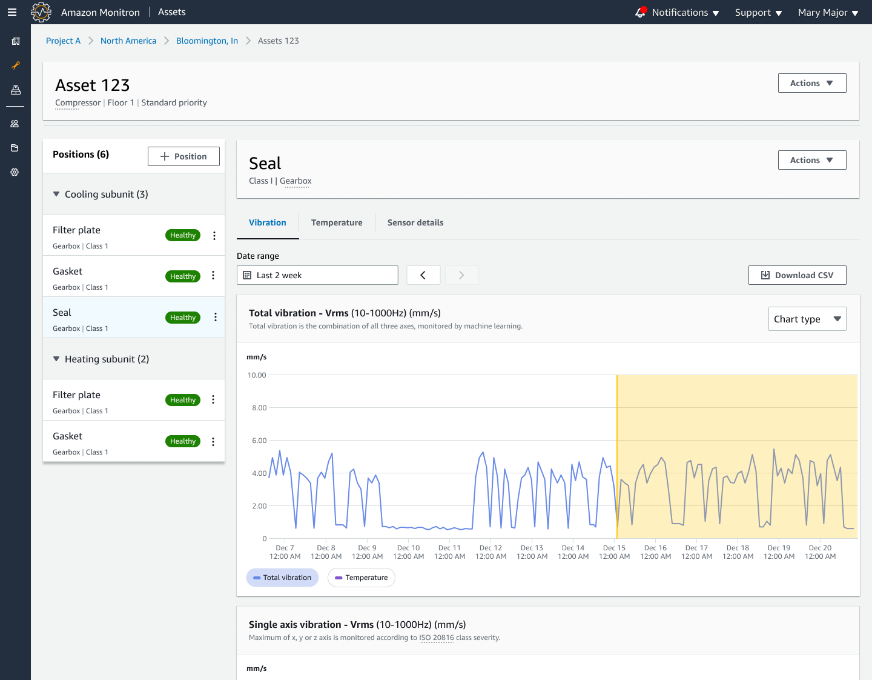
Task: Click the wrench icon in sidebar
Action: 16,65
